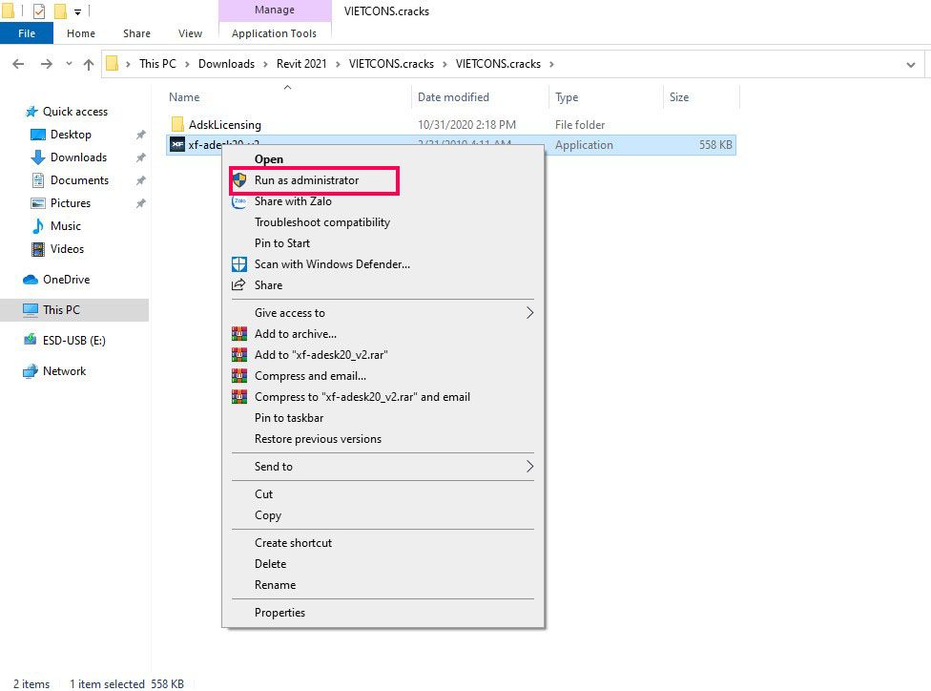Navigate back with the back arrow
The height and width of the screenshot is (691, 931).
point(17,64)
